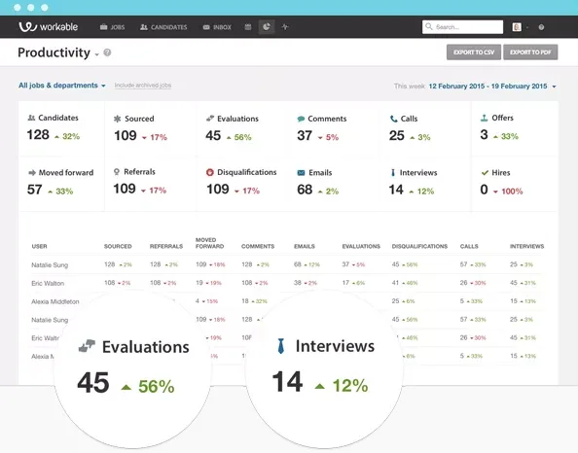
Task: Click the Workable logo
Action: point(49,26)
